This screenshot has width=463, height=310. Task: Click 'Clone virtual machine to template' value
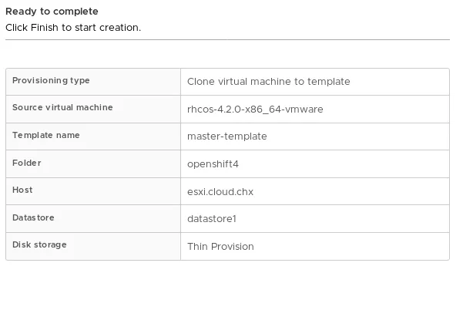coord(268,82)
